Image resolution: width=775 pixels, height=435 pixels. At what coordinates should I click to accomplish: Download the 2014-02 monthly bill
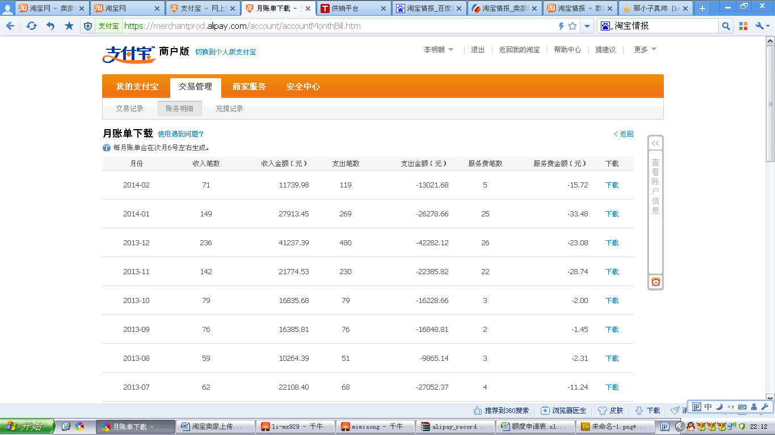pos(612,185)
